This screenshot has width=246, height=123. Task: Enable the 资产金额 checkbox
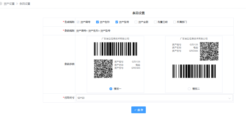136,22
